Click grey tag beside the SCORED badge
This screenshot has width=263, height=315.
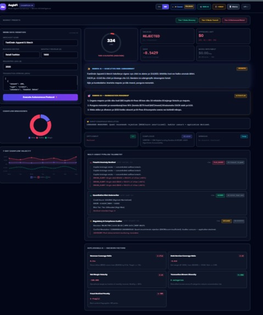tap(235, 195)
